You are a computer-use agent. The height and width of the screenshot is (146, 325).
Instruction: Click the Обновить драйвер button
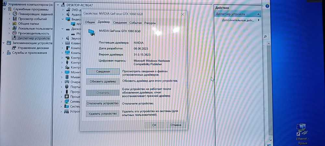103,81
